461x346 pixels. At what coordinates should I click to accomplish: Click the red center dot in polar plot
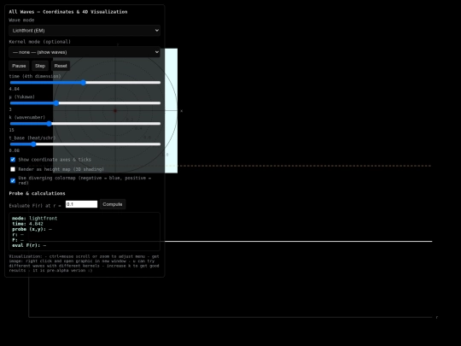click(x=115, y=110)
